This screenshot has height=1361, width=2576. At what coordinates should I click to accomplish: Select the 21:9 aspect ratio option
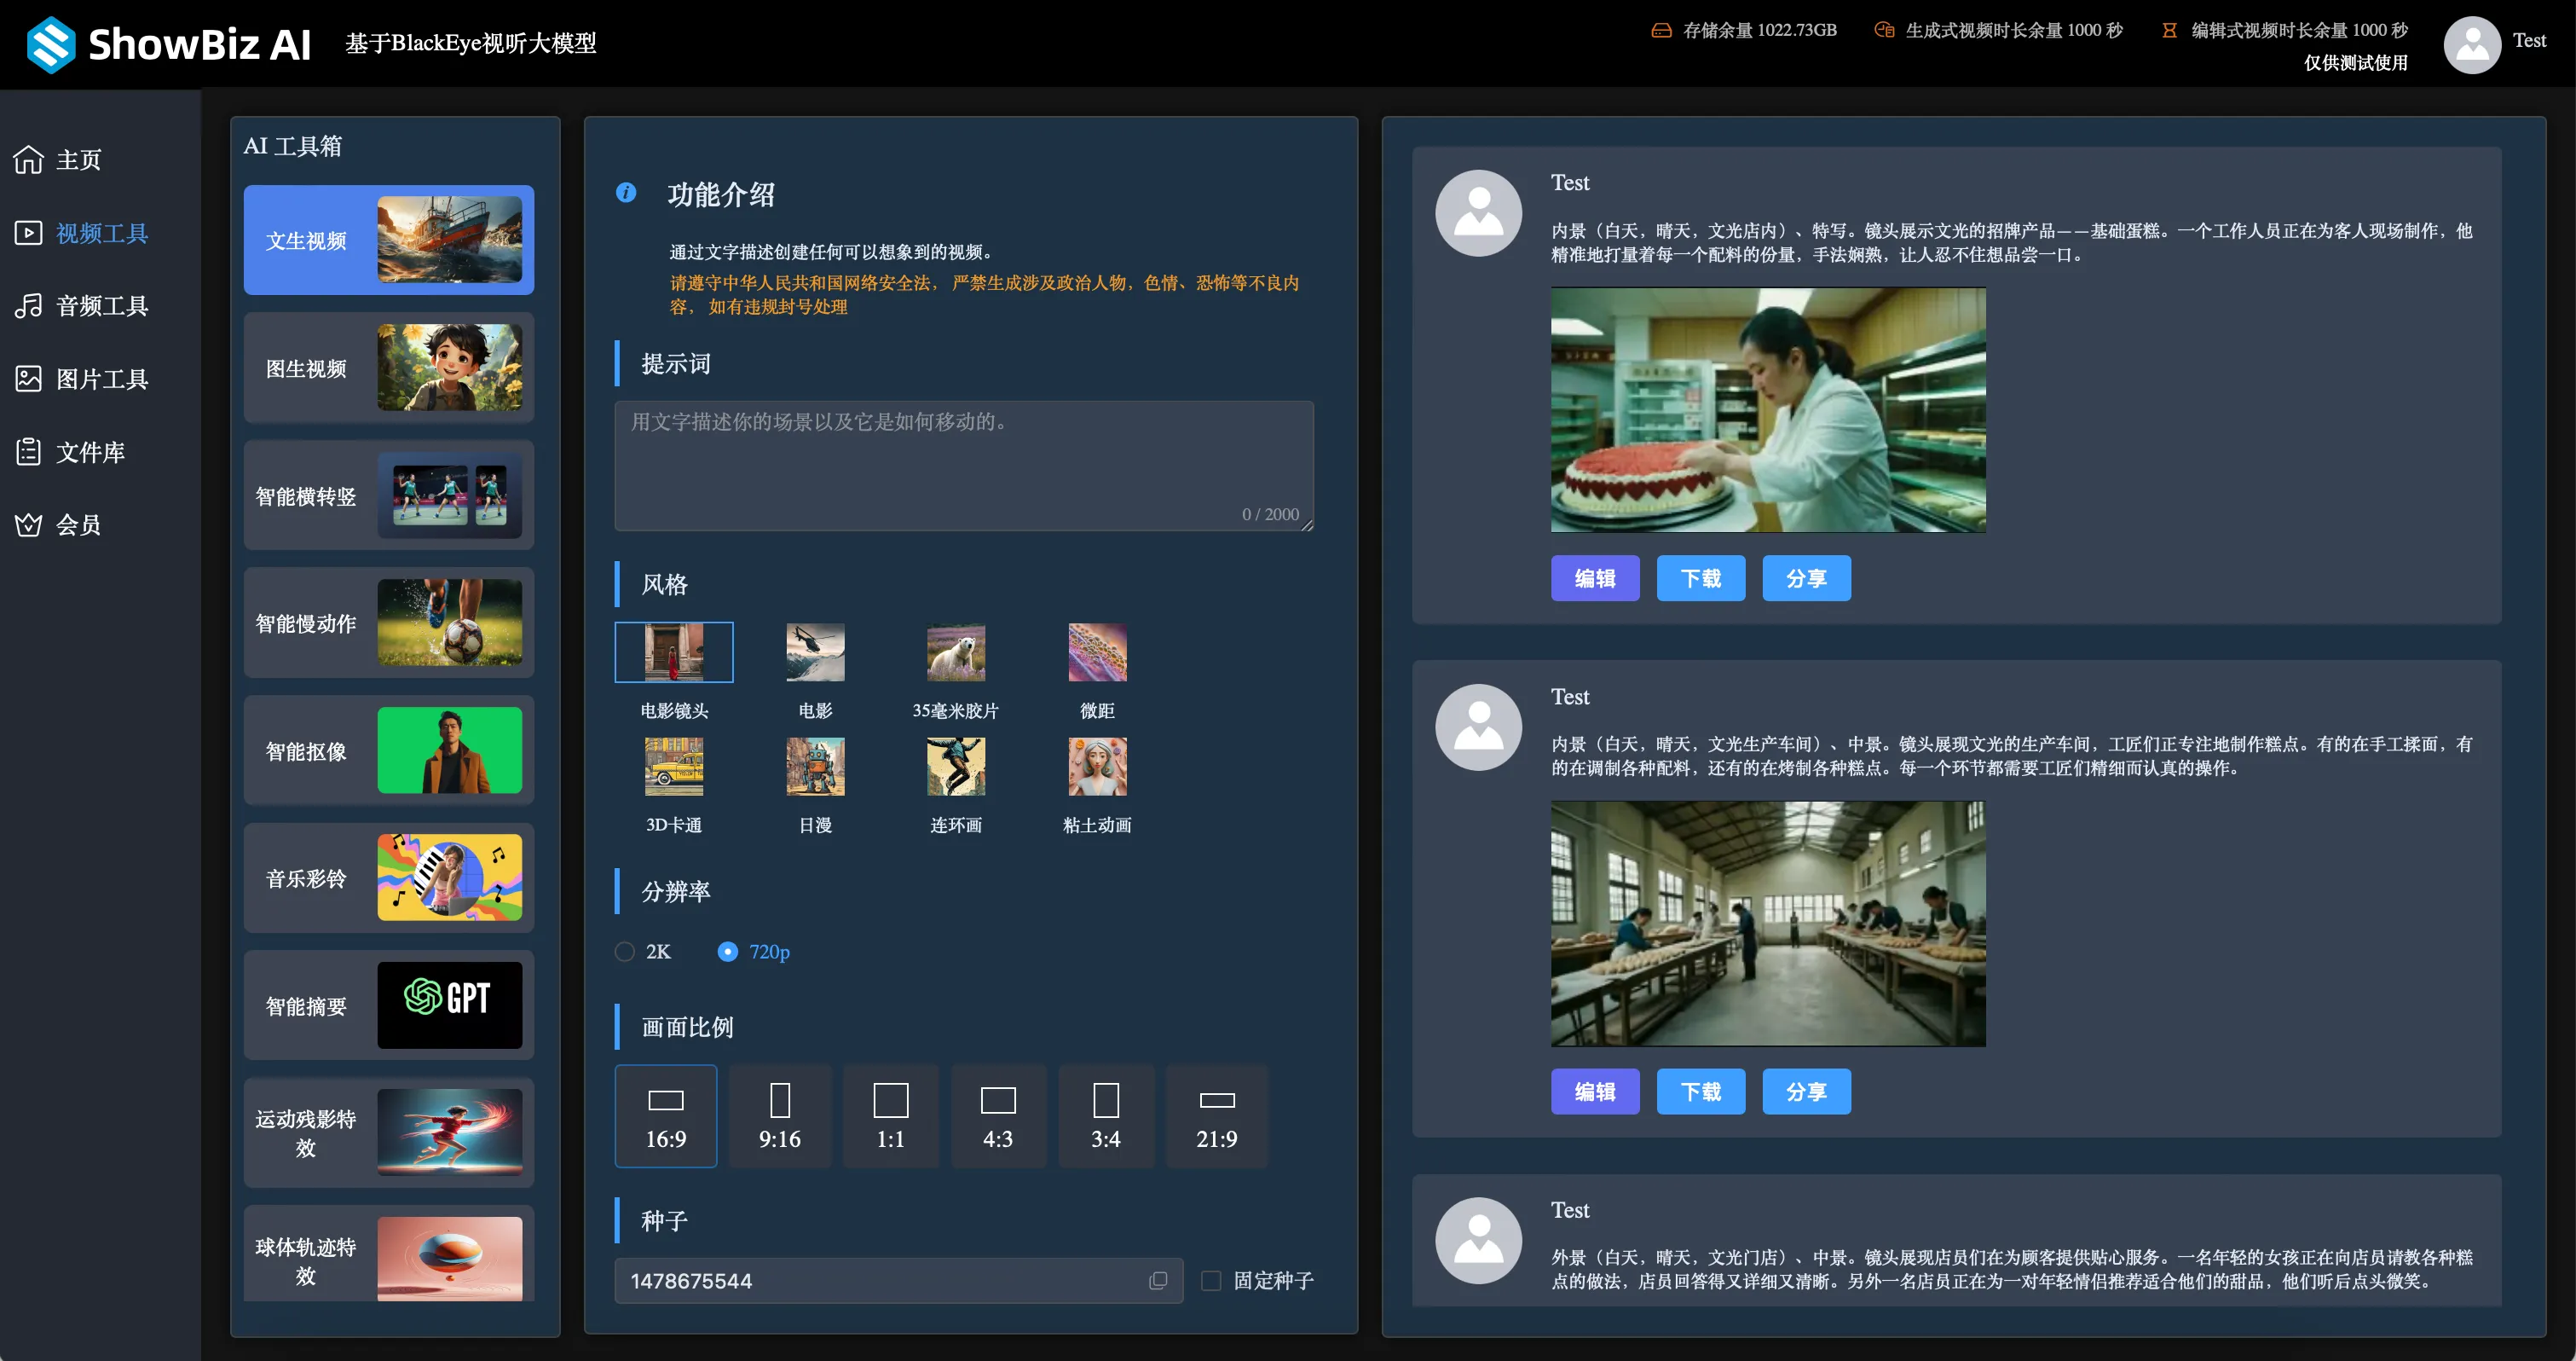(x=1216, y=1115)
